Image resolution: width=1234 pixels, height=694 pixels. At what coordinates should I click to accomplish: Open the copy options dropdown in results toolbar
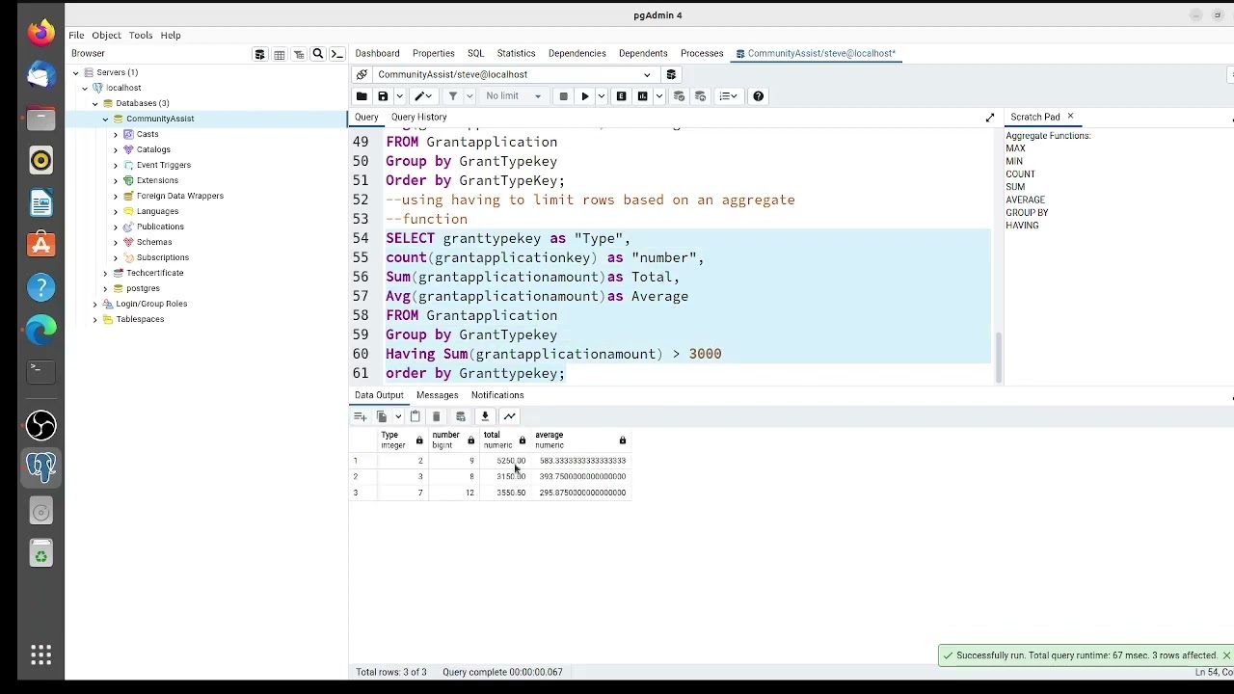[x=398, y=416]
